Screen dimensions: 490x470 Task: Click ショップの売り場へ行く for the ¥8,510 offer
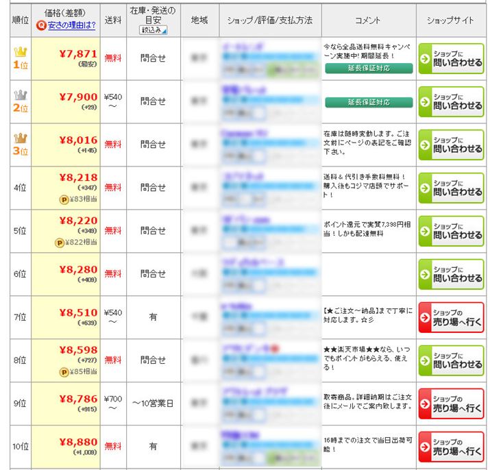click(451, 317)
